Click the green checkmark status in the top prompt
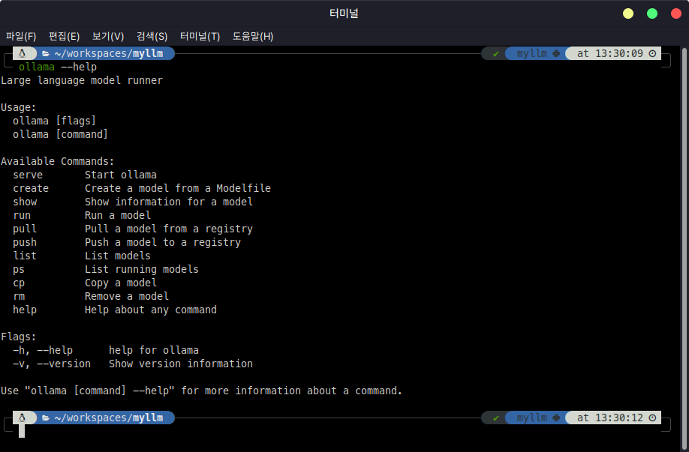 pyautogui.click(x=496, y=54)
